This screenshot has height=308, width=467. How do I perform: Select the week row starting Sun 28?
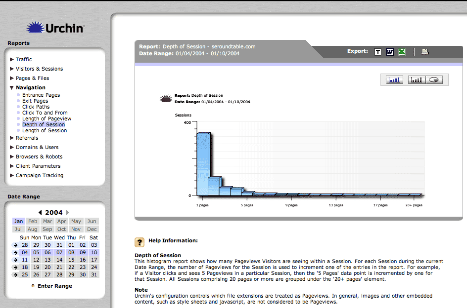pyautogui.click(x=15, y=245)
